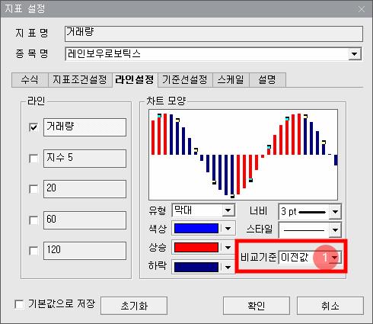Viewport: 373px width, 324px height.
Task: Expand the 종목명 dropdown arrow
Action: pos(355,54)
